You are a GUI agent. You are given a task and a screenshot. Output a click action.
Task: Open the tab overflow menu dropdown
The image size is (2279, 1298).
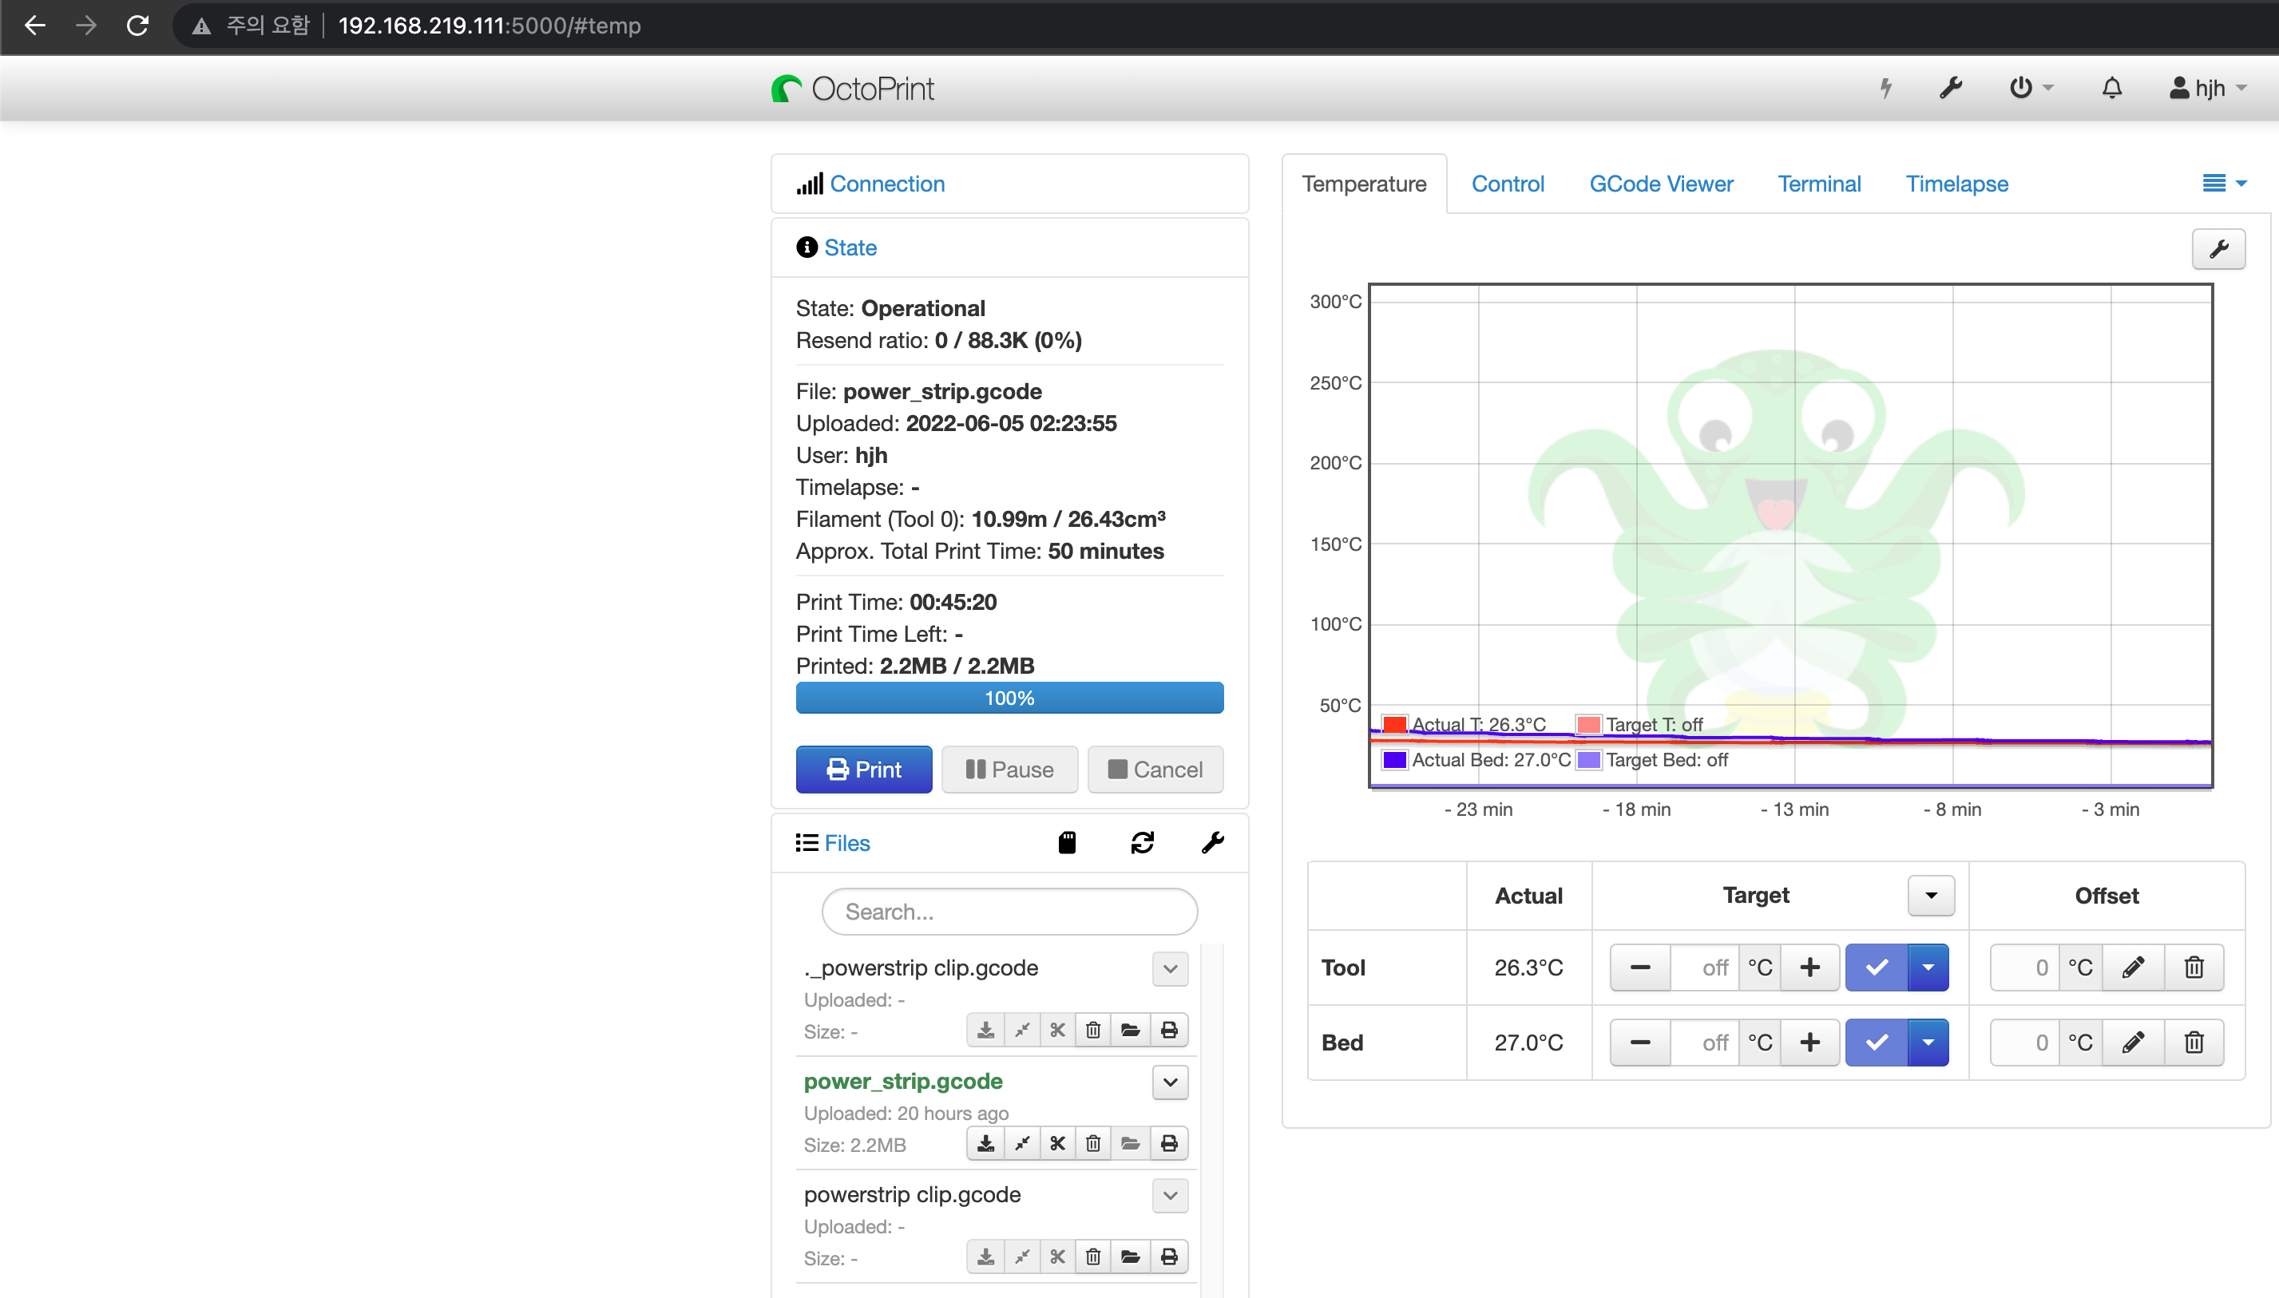[2224, 183]
